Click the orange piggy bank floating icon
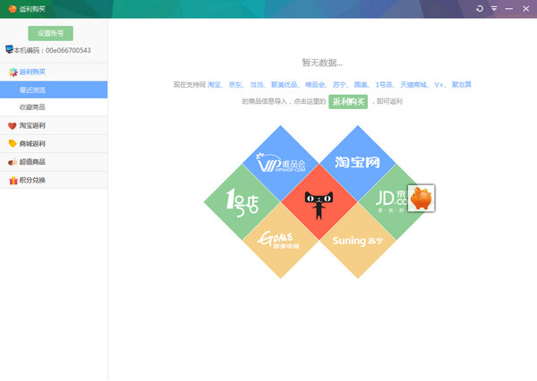 tap(422, 199)
